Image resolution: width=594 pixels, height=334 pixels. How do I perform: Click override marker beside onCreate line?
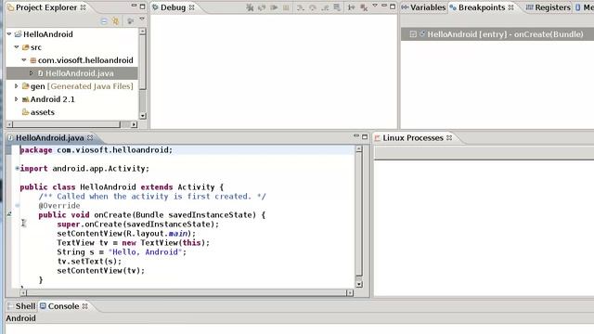9,214
